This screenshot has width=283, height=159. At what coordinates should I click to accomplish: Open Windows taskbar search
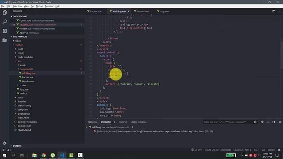tap(13, 155)
